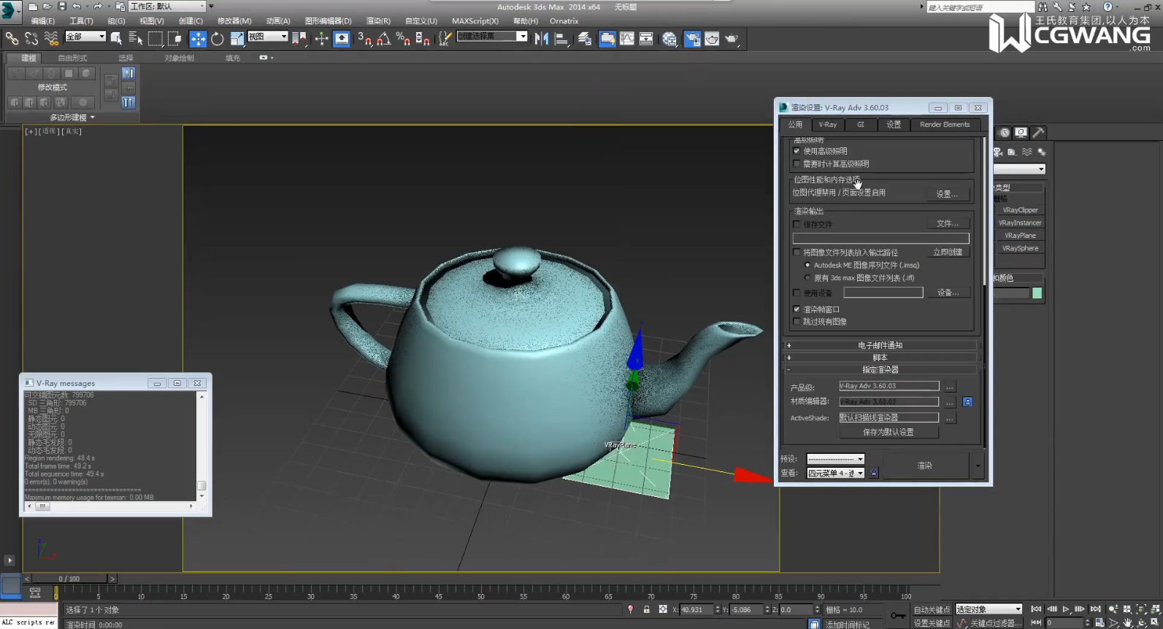Open the MAXScript(X) menu

(x=475, y=21)
